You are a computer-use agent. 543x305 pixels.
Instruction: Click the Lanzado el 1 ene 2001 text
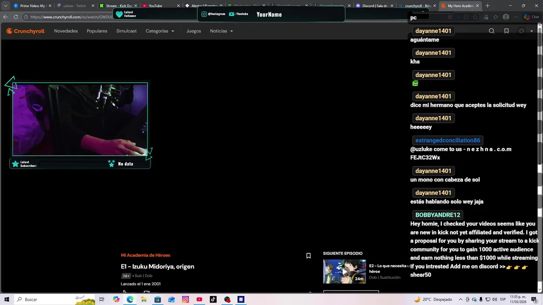point(140,284)
